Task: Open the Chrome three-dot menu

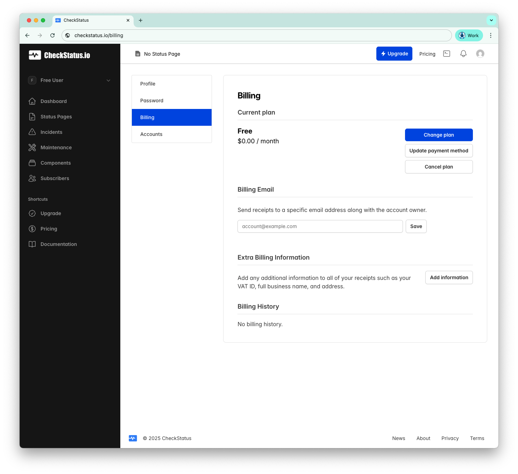Action: [490, 35]
